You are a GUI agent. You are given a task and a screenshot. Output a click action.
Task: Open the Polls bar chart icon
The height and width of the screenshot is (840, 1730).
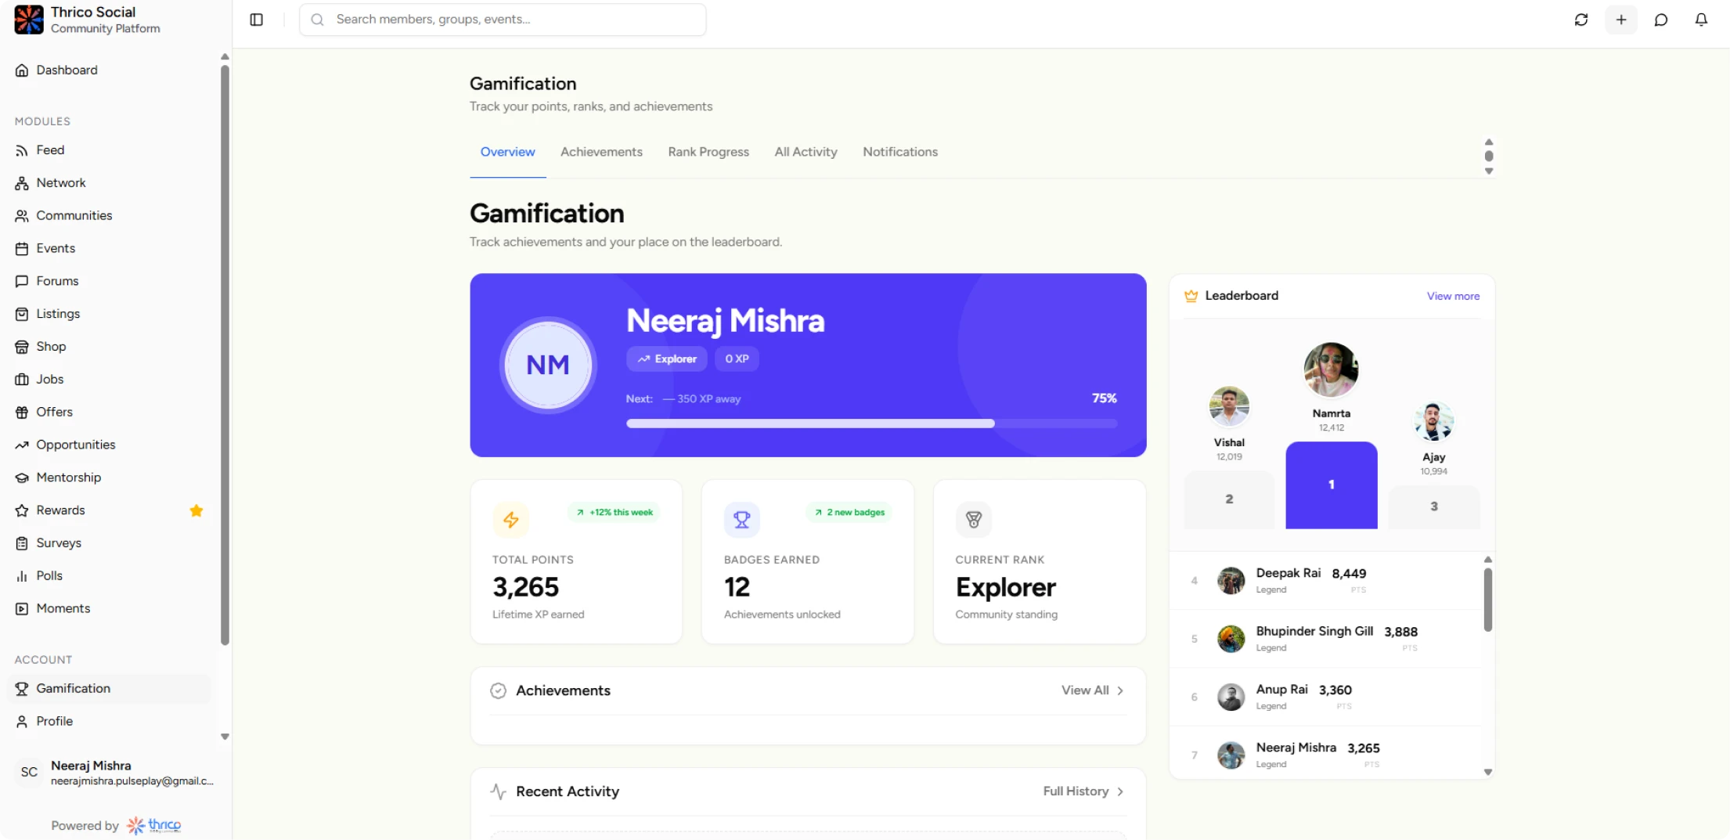click(22, 576)
